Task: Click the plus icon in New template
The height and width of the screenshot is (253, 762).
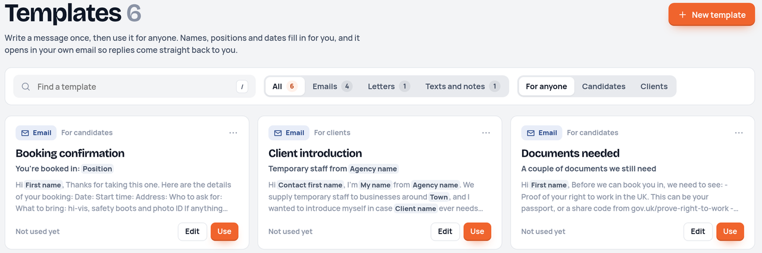Action: click(x=682, y=15)
